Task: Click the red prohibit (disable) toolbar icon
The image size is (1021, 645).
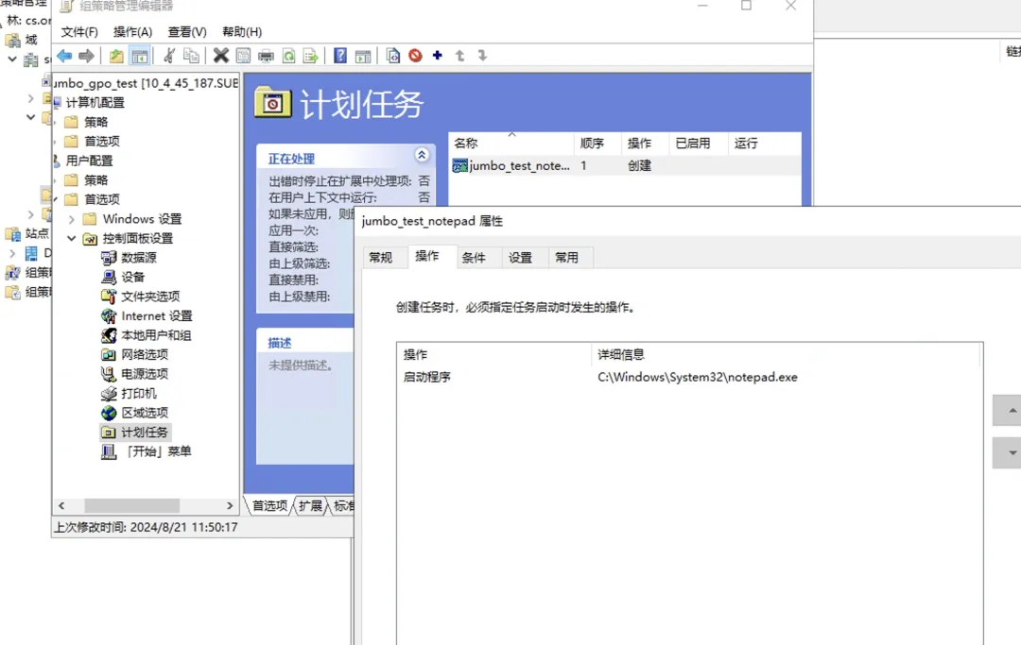Action: tap(416, 55)
